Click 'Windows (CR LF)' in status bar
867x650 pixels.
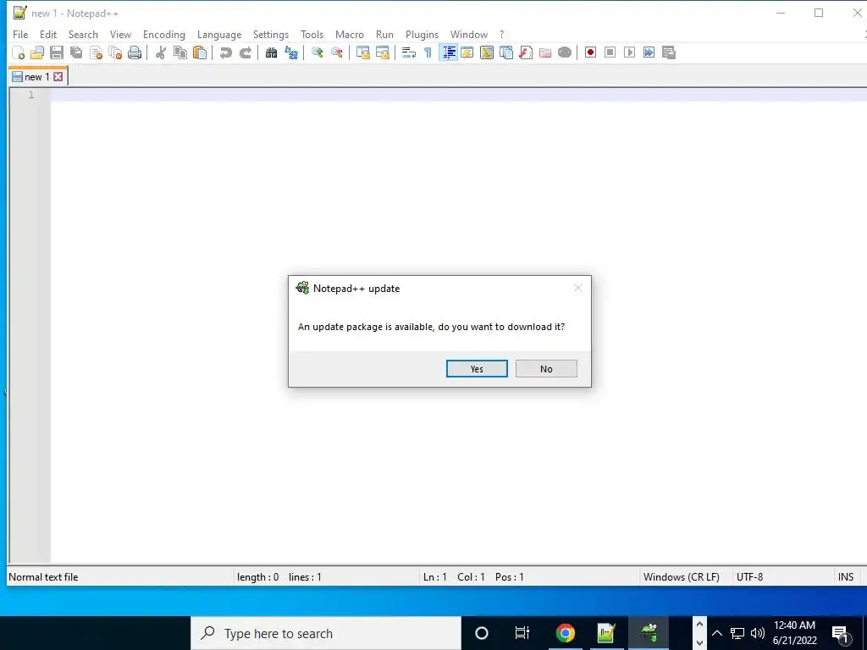682,577
